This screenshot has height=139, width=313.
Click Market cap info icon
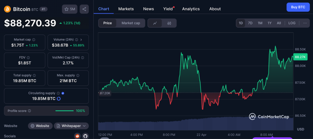[34, 40]
